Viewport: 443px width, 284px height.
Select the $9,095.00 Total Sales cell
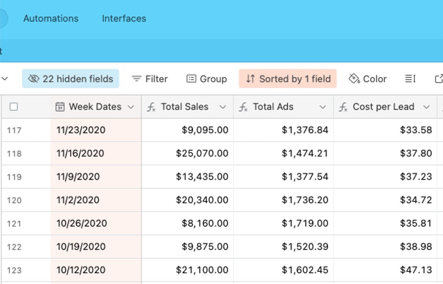[188, 130]
